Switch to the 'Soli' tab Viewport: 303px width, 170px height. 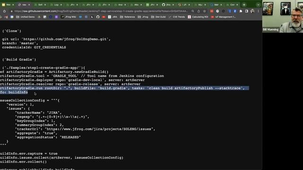coord(40,5)
